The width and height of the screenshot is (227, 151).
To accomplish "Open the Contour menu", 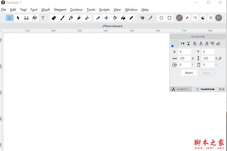I will click(x=76, y=10).
